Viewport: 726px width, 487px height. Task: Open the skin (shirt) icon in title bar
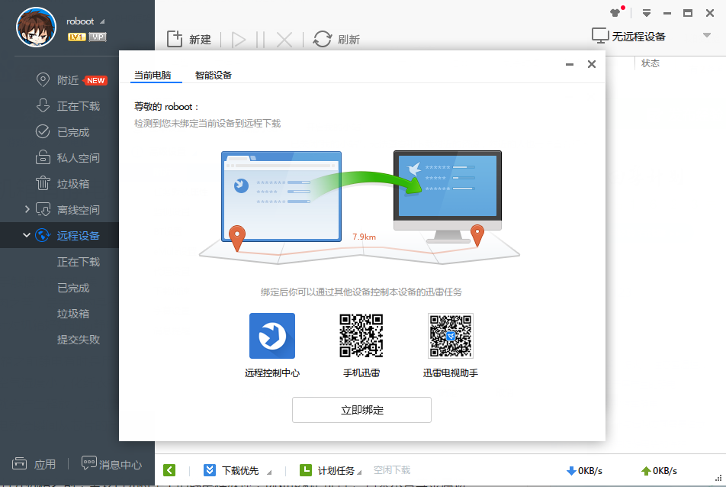click(x=615, y=13)
